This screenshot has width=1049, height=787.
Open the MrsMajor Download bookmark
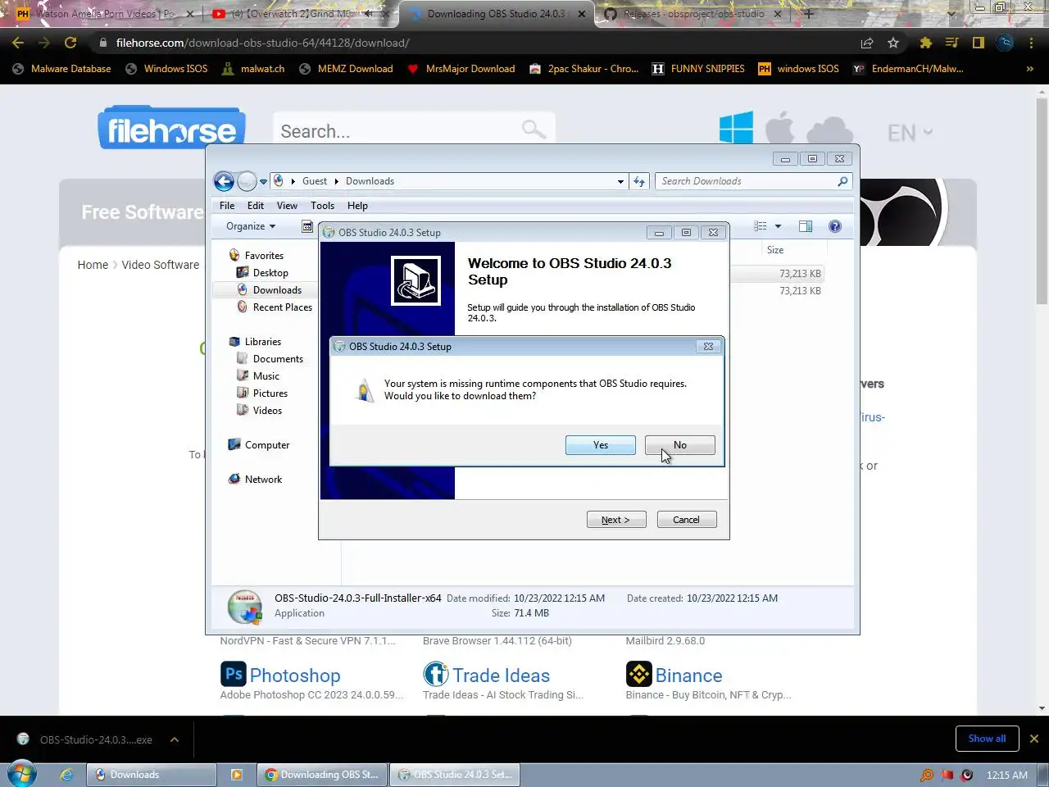[x=461, y=69]
